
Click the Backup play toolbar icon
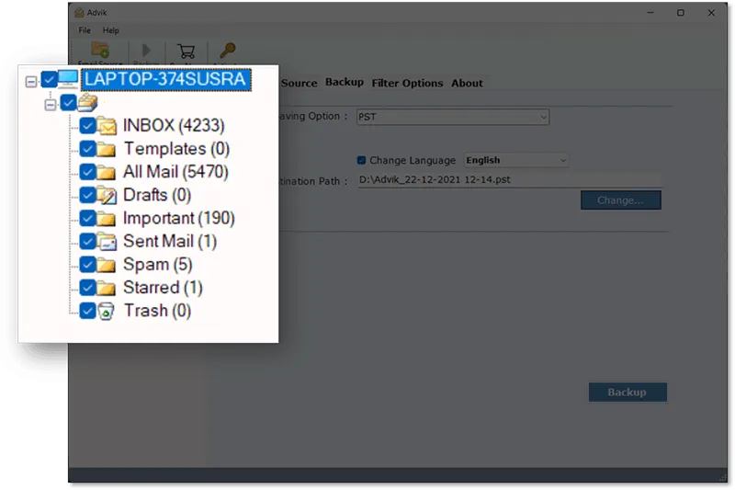coord(146,51)
